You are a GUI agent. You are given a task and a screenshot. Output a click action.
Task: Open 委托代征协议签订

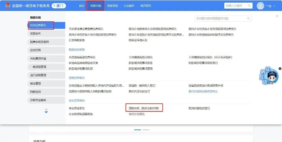[139, 91]
